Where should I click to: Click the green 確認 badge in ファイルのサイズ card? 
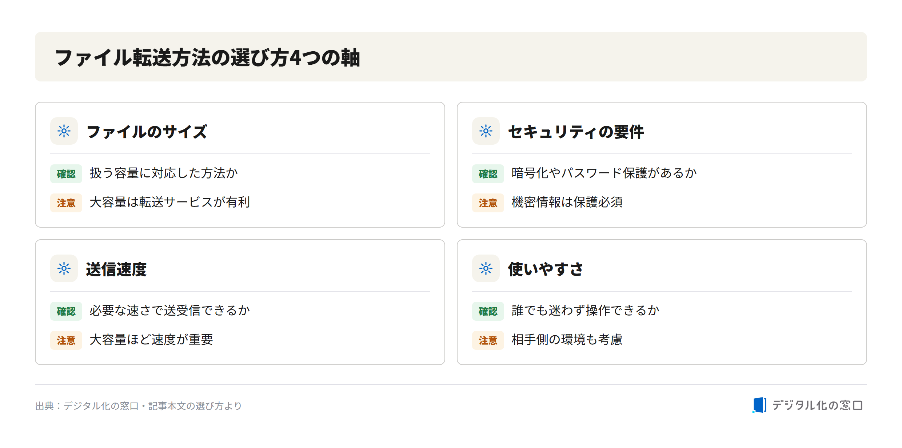pos(66,174)
